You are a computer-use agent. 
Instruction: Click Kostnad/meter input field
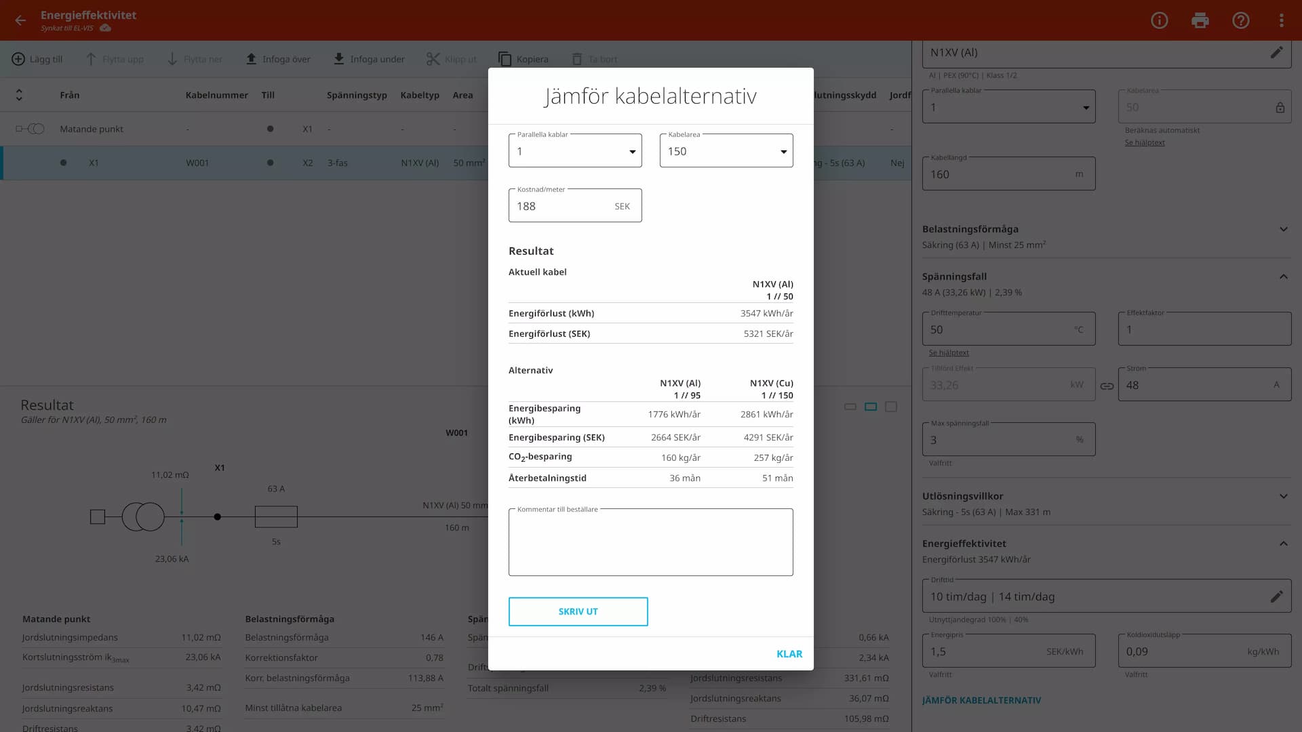point(575,205)
